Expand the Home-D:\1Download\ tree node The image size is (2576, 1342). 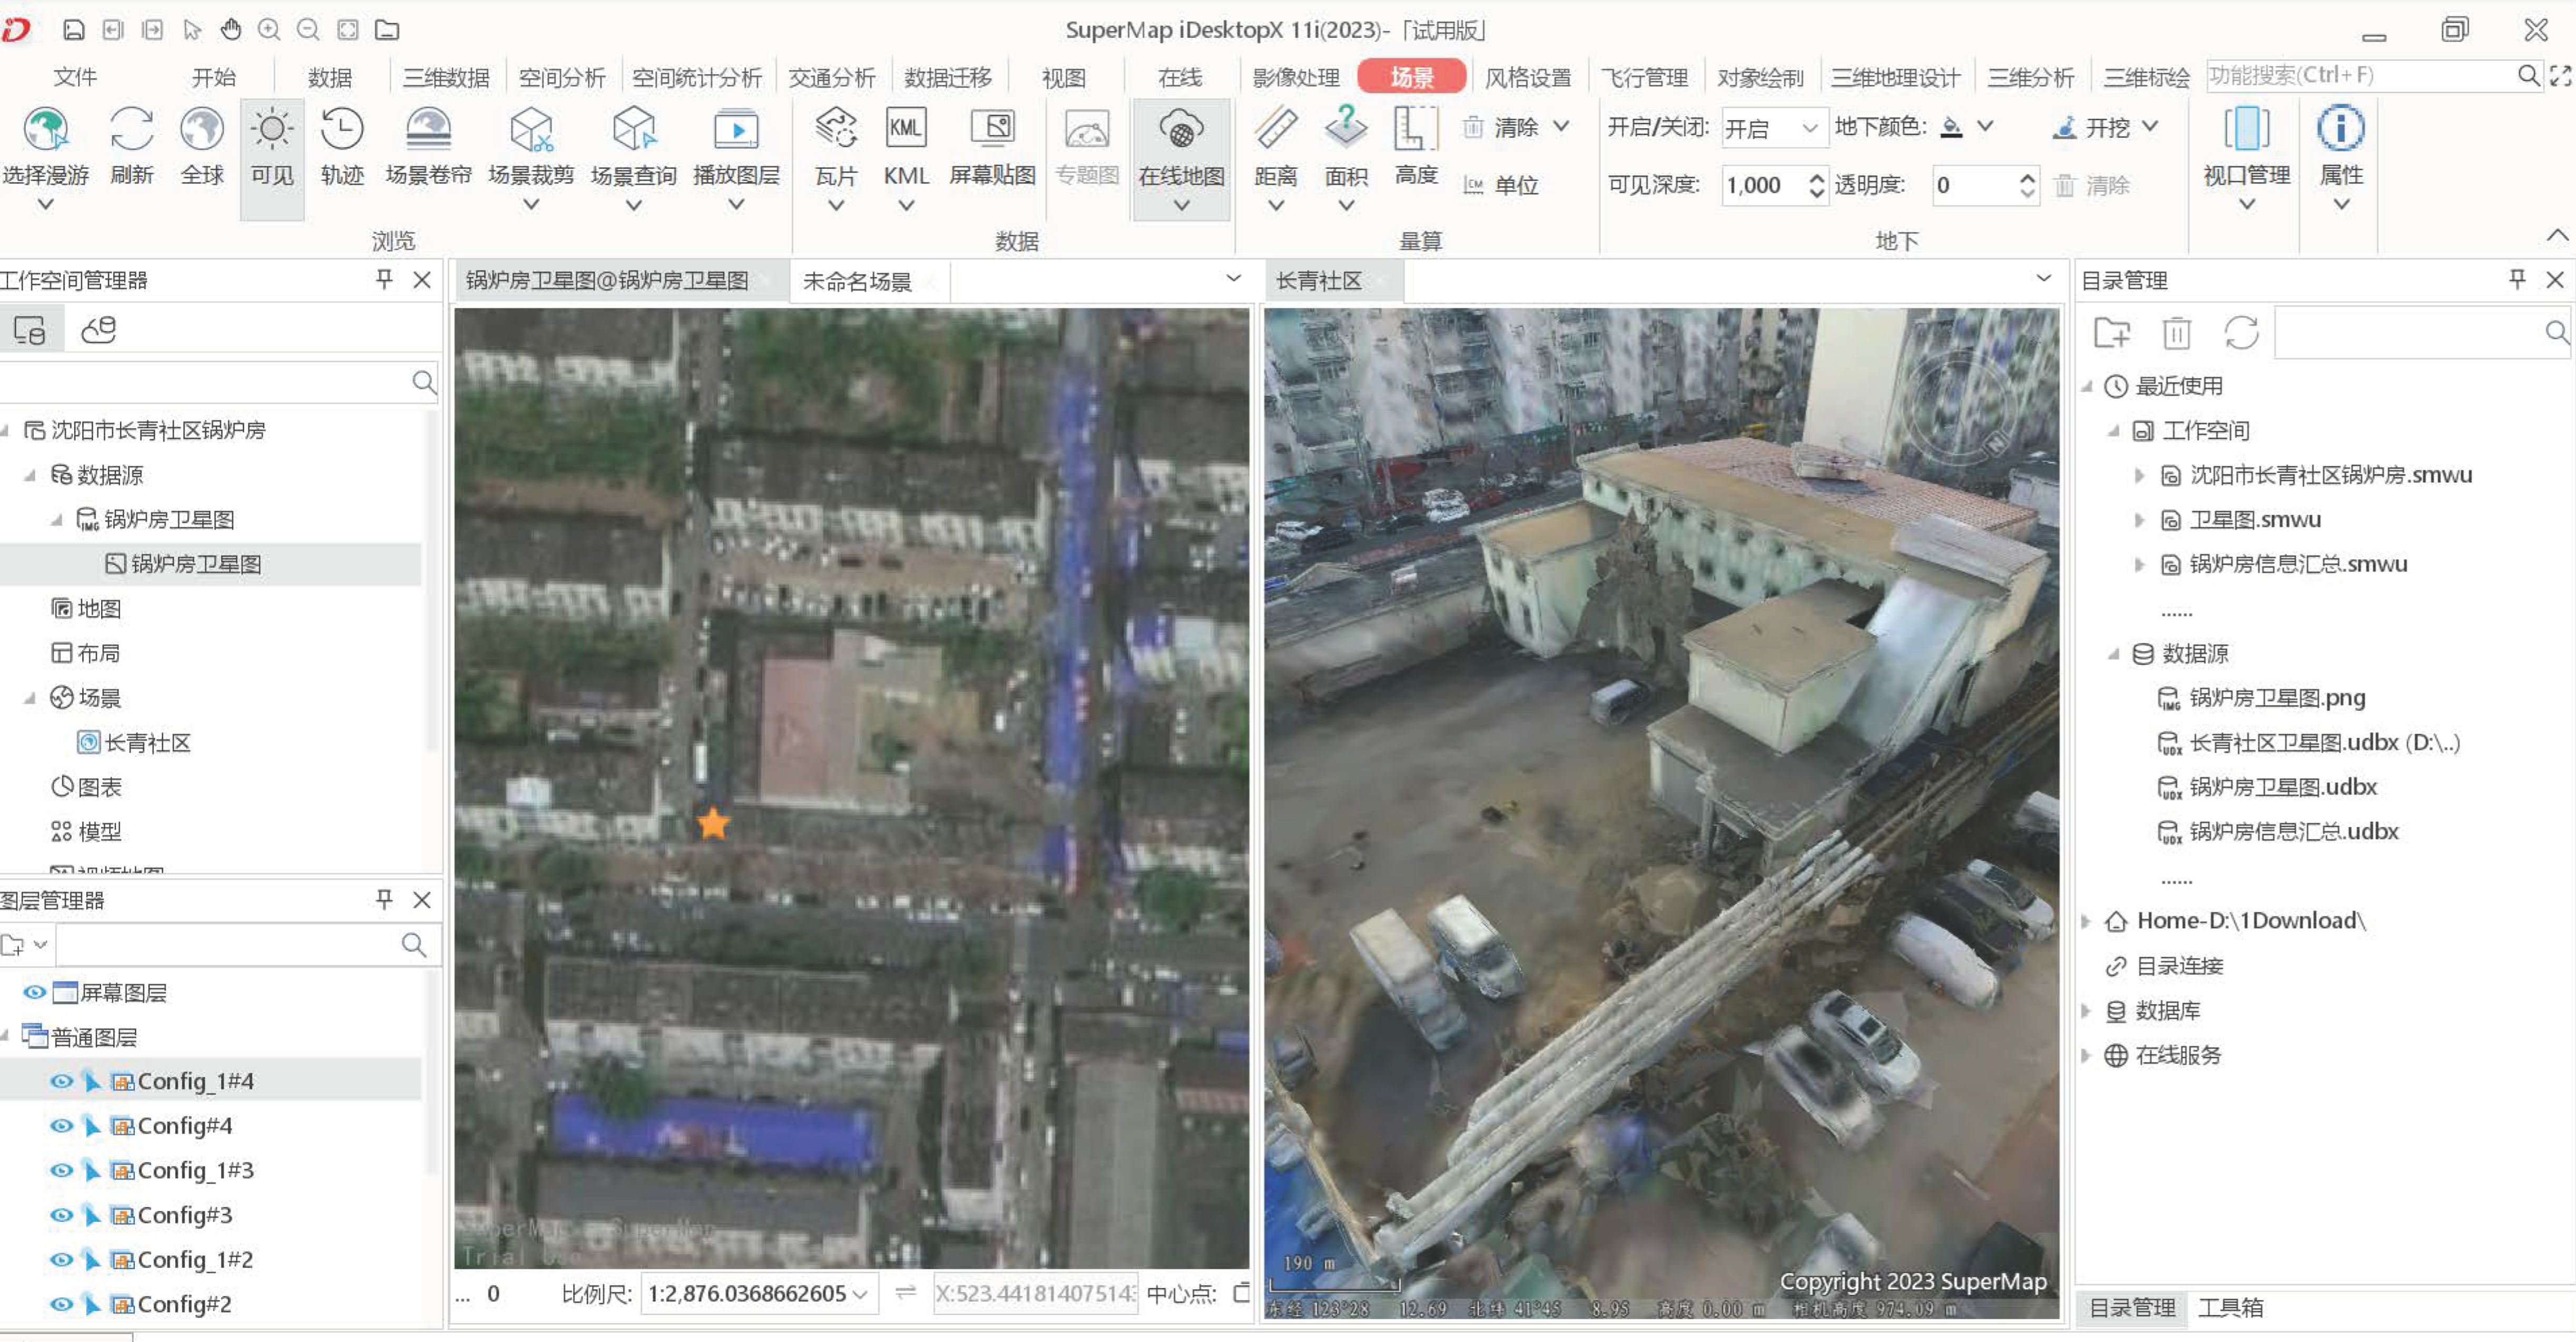(x=2086, y=921)
